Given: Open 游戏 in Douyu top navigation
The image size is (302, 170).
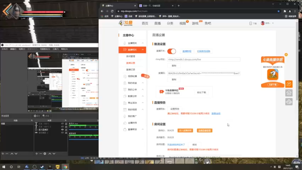Looking at the screenshot, I should pyautogui.click(x=195, y=23).
